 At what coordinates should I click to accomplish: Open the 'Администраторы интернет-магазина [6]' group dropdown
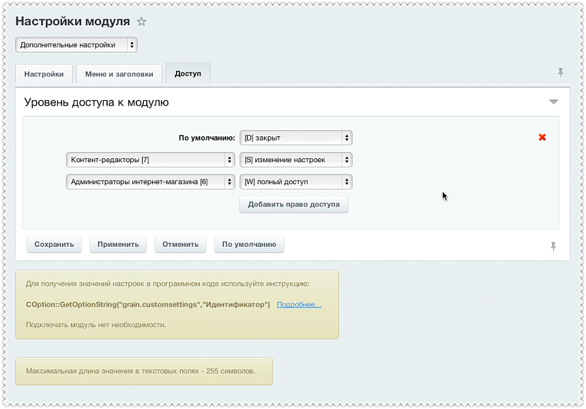pos(150,182)
